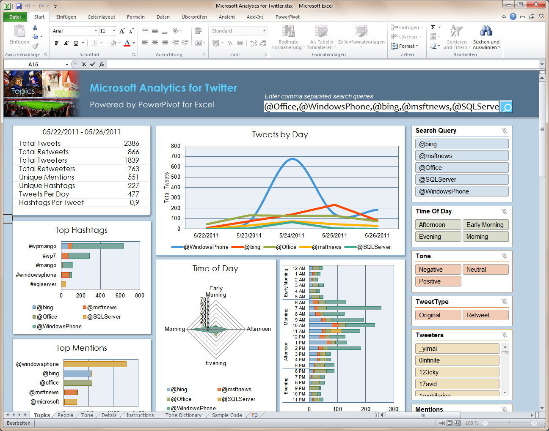549x431 pixels.
Task: Click the search magnifier icon beside queries
Action: (x=506, y=107)
